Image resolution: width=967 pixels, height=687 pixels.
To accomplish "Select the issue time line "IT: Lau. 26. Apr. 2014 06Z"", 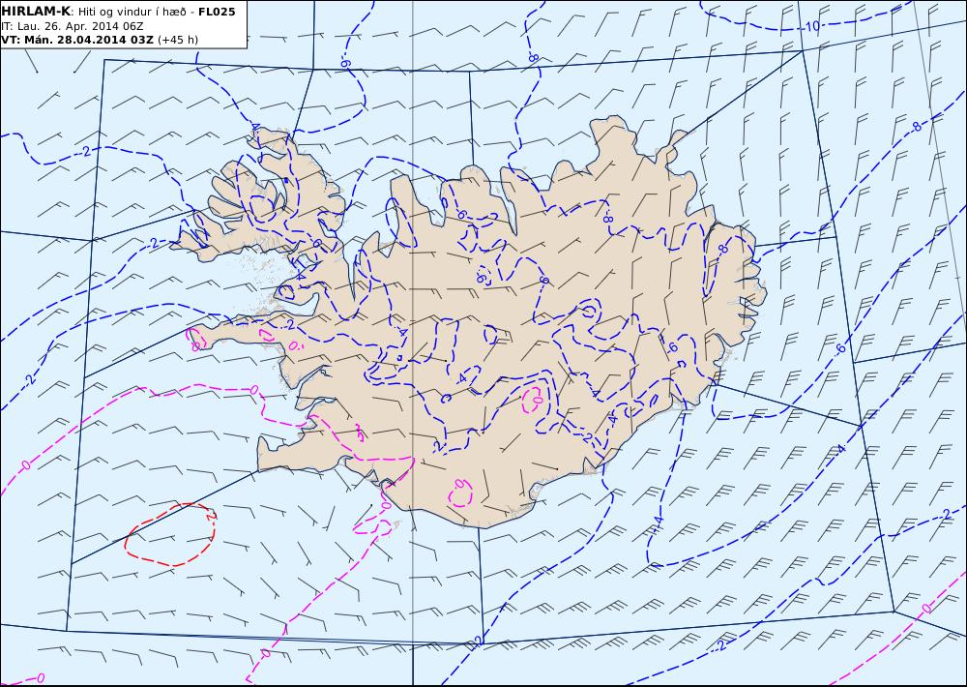I will tap(73, 26).
